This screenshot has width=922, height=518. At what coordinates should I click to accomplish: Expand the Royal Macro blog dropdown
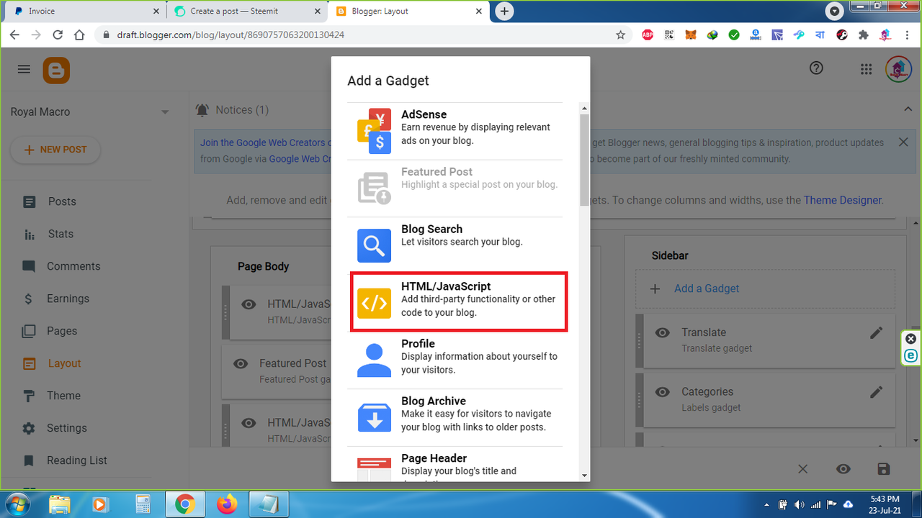(165, 112)
